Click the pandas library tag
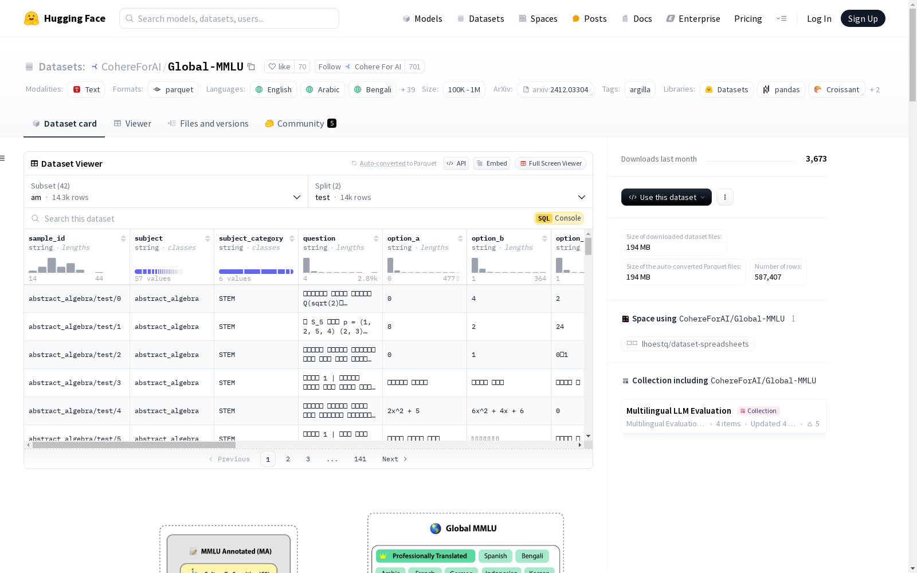This screenshot has width=917, height=573. click(781, 89)
